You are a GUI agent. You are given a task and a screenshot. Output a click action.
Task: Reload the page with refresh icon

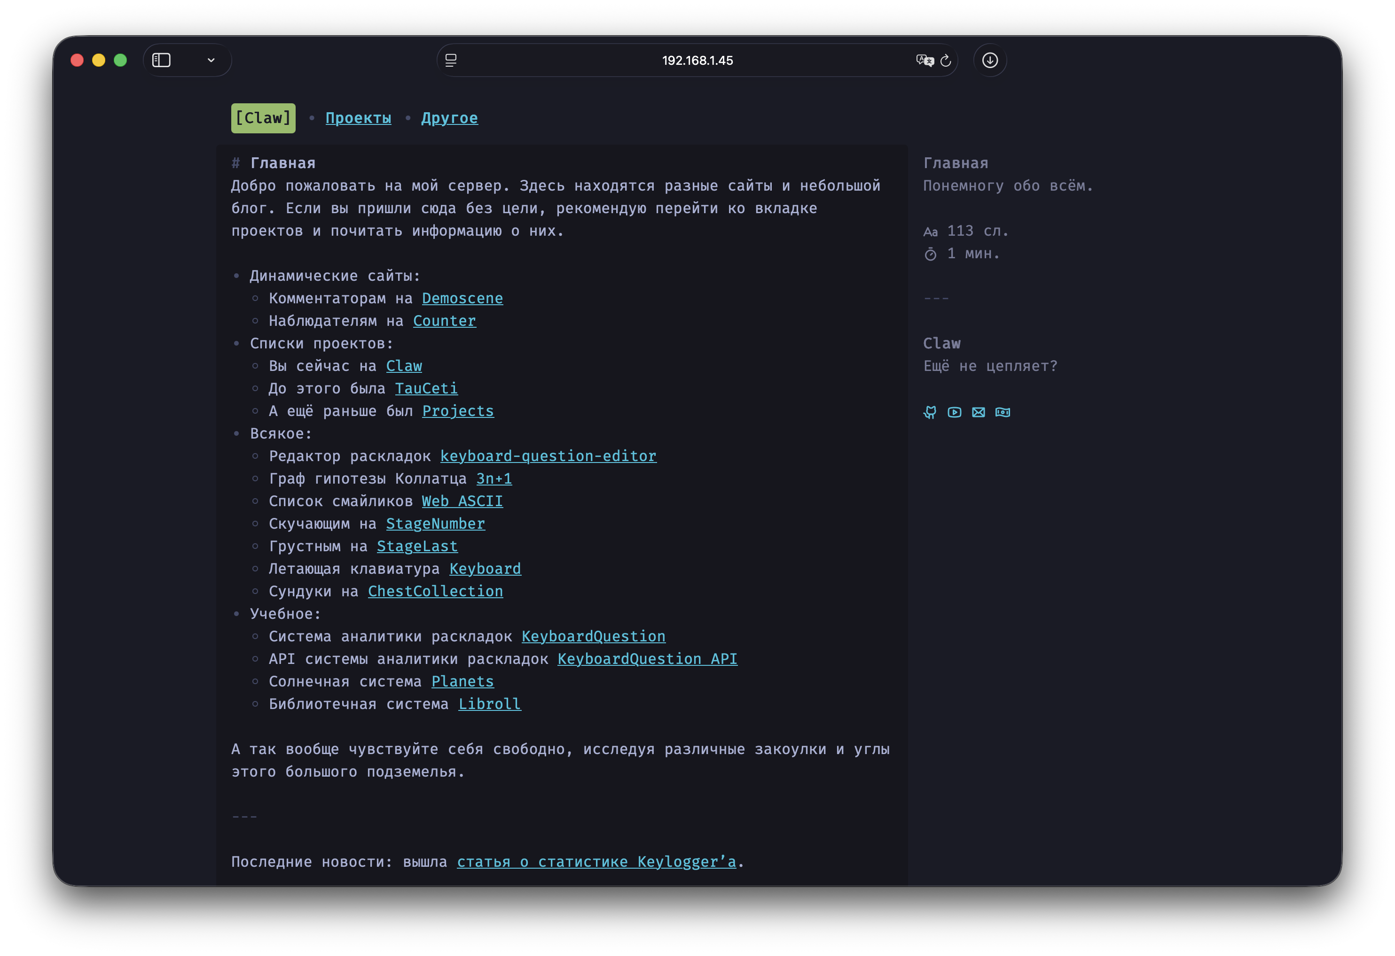point(945,60)
